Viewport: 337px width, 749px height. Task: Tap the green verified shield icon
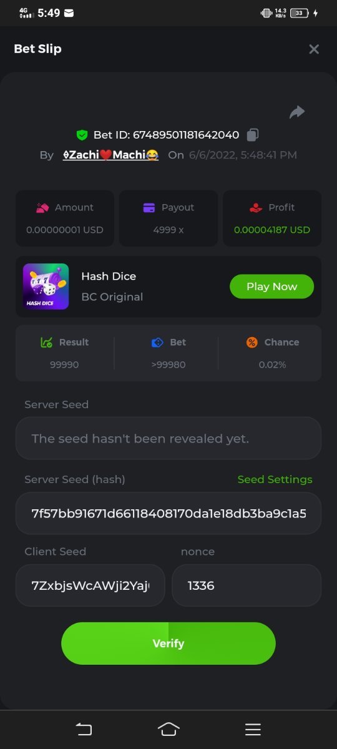[x=82, y=135]
